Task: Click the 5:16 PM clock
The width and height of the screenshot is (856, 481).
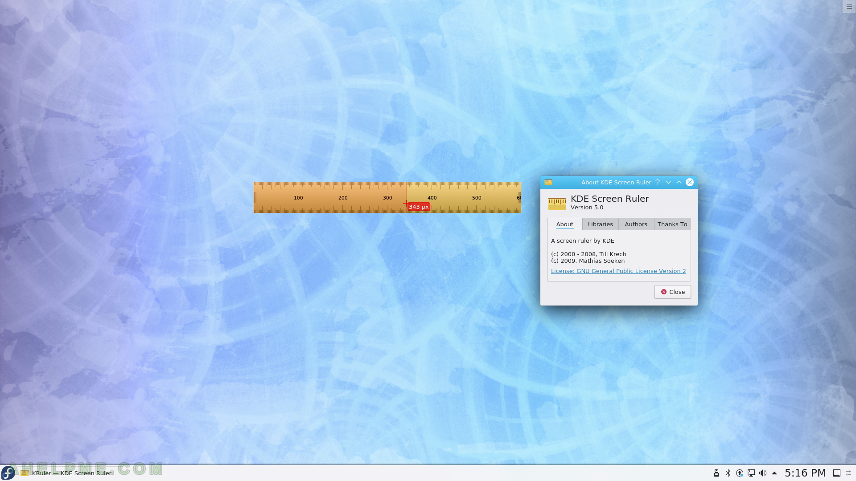Action: (x=805, y=473)
